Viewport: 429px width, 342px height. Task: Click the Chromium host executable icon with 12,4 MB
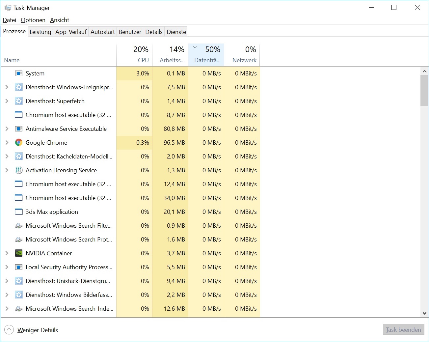click(x=19, y=184)
